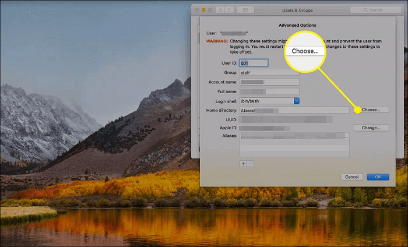
Task: Expand the Login shell dropdown arrow
Action: coord(296,101)
